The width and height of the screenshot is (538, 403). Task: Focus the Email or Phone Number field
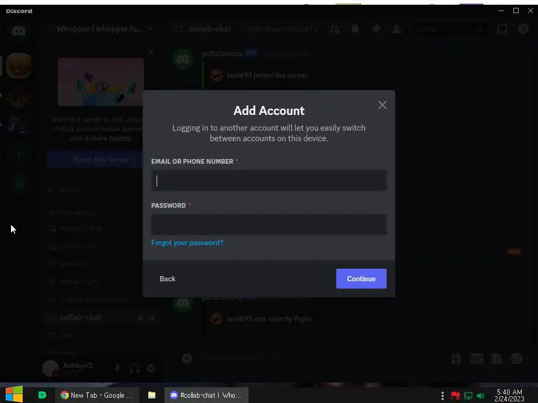(268, 181)
